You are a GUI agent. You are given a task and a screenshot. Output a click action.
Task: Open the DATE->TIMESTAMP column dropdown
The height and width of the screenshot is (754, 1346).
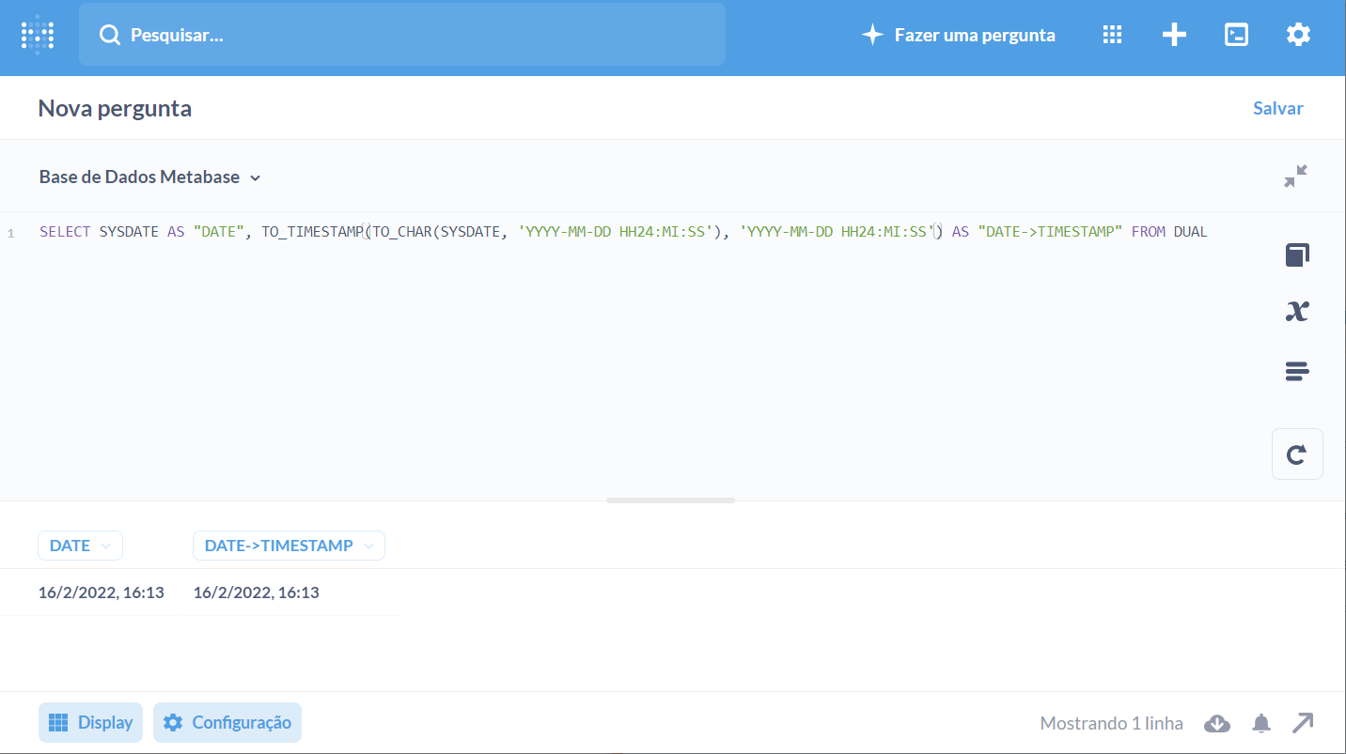[289, 546]
